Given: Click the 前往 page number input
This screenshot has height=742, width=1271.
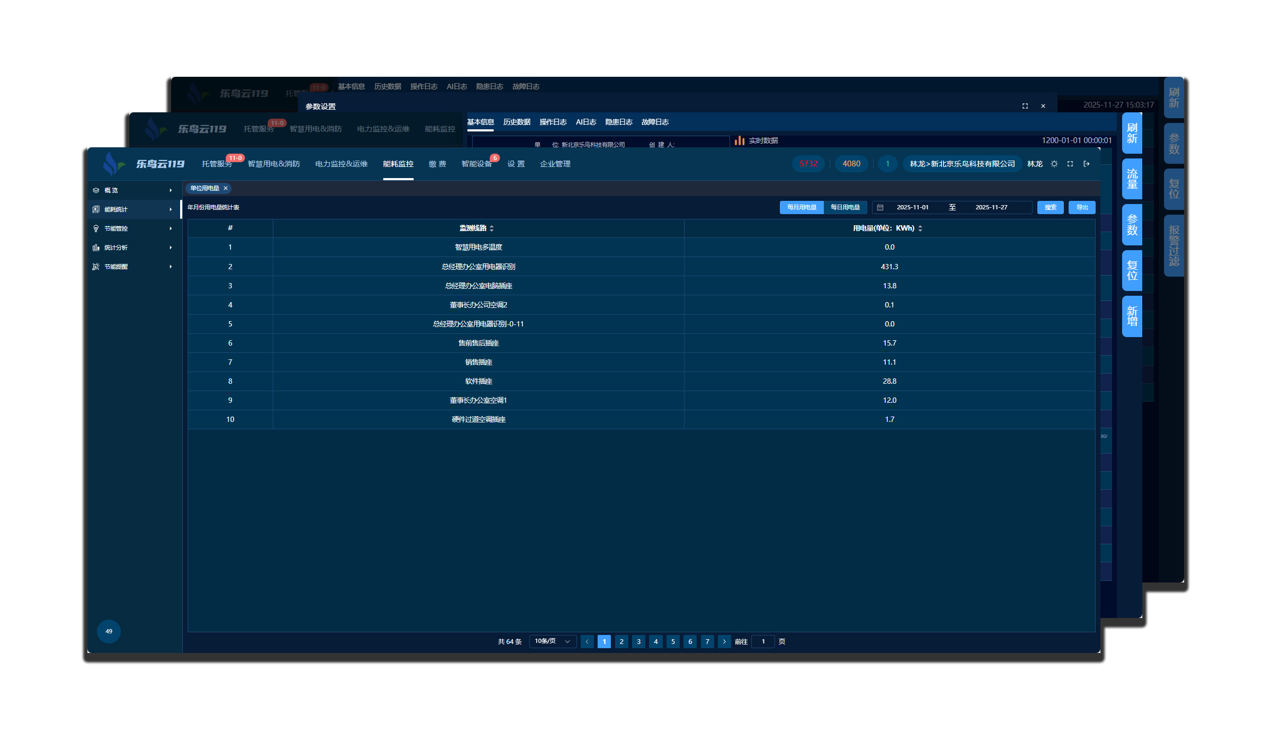Looking at the screenshot, I should coord(763,641).
